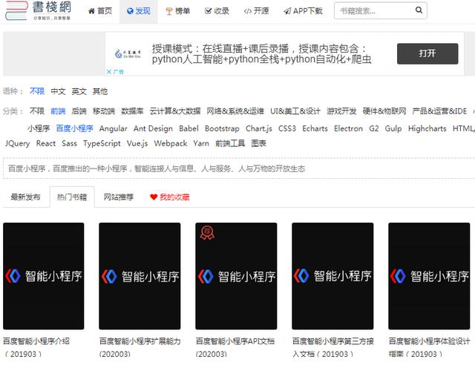The height and width of the screenshot is (368, 475).
Task: Open cover of 百度智能小程序第三方接入文档 book
Action: pyautogui.click(x=332, y=276)
